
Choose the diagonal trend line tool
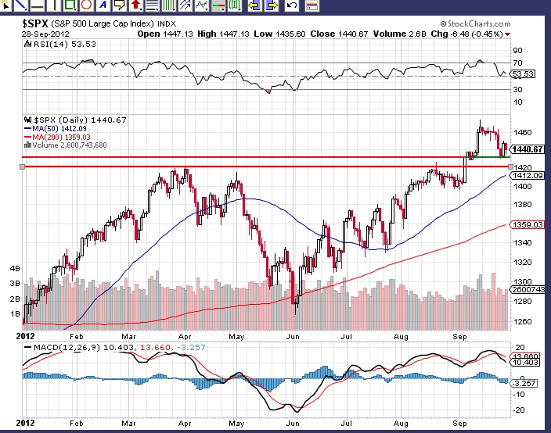(x=20, y=5)
